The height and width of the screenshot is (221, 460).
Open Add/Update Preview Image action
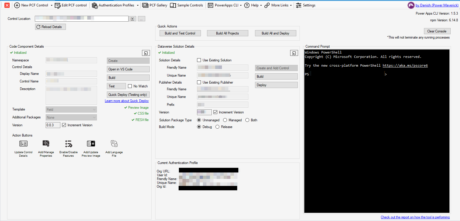pos(91,144)
